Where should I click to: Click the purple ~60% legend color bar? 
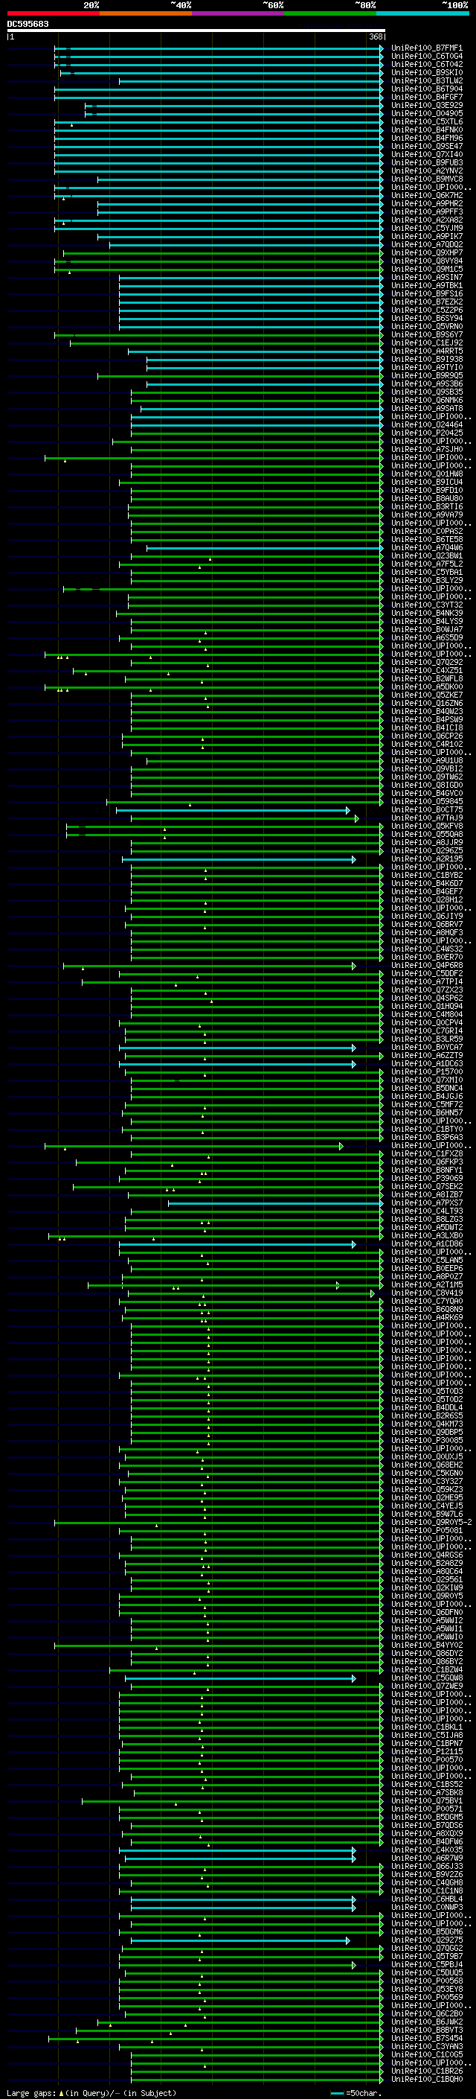[x=239, y=14]
